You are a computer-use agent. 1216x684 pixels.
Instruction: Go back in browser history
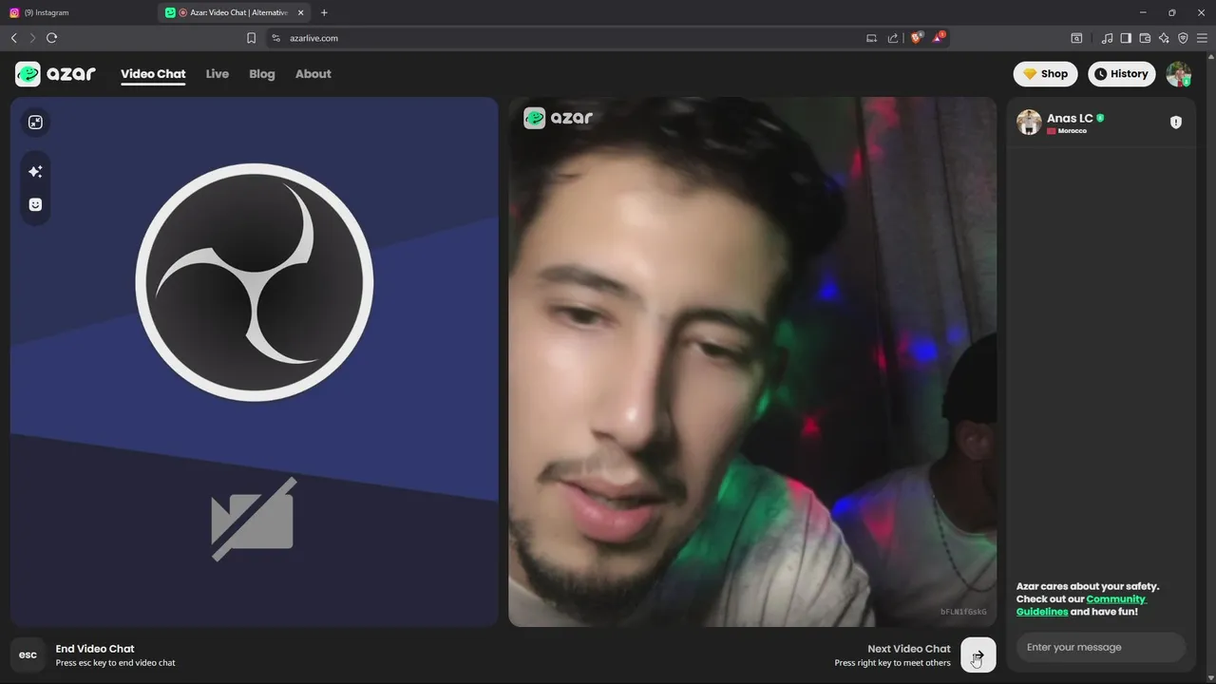13,38
